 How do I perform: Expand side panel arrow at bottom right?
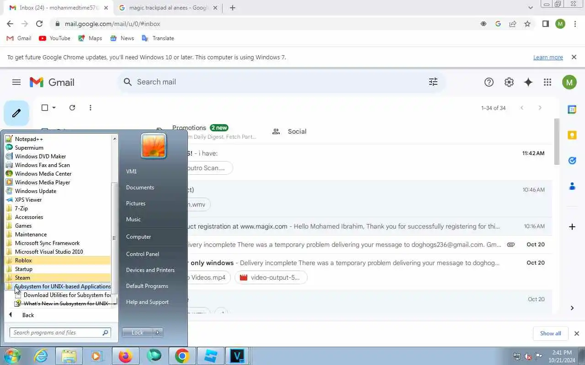[572, 308]
